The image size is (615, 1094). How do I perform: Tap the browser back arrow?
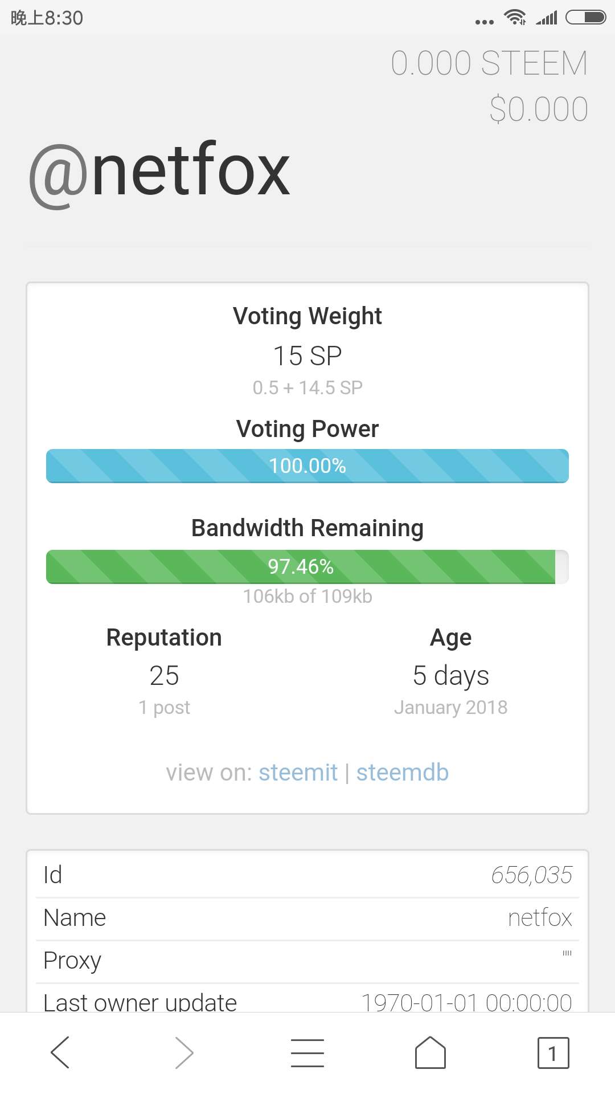(60, 1052)
